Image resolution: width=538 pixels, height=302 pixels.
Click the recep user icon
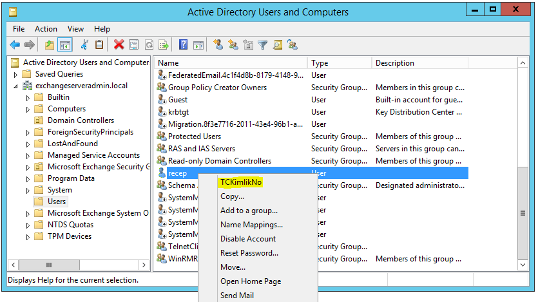coord(162,173)
